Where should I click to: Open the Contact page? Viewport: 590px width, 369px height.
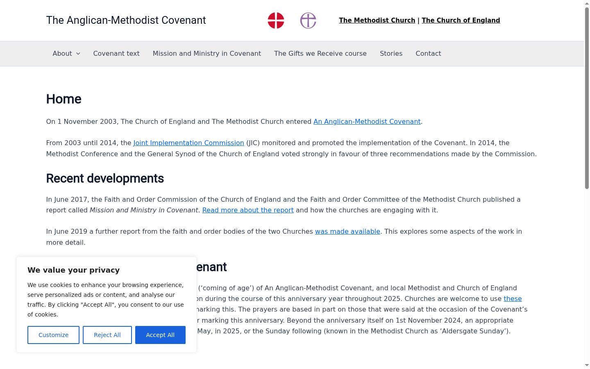428,54
